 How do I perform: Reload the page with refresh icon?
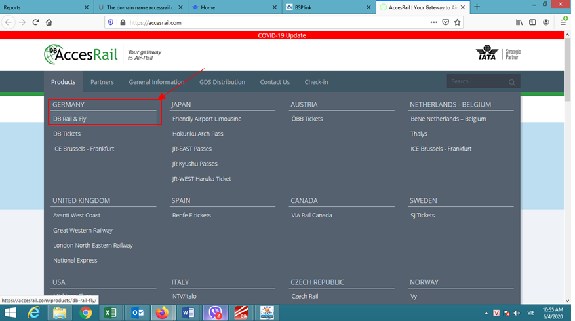(35, 22)
